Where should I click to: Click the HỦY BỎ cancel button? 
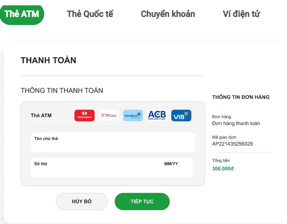click(82, 201)
